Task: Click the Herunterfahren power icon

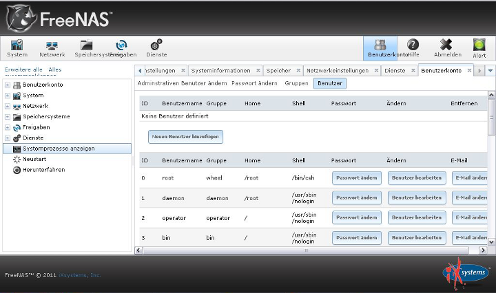Action: [17, 170]
